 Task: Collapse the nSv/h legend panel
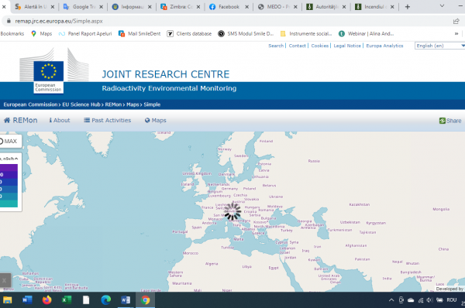(16, 159)
